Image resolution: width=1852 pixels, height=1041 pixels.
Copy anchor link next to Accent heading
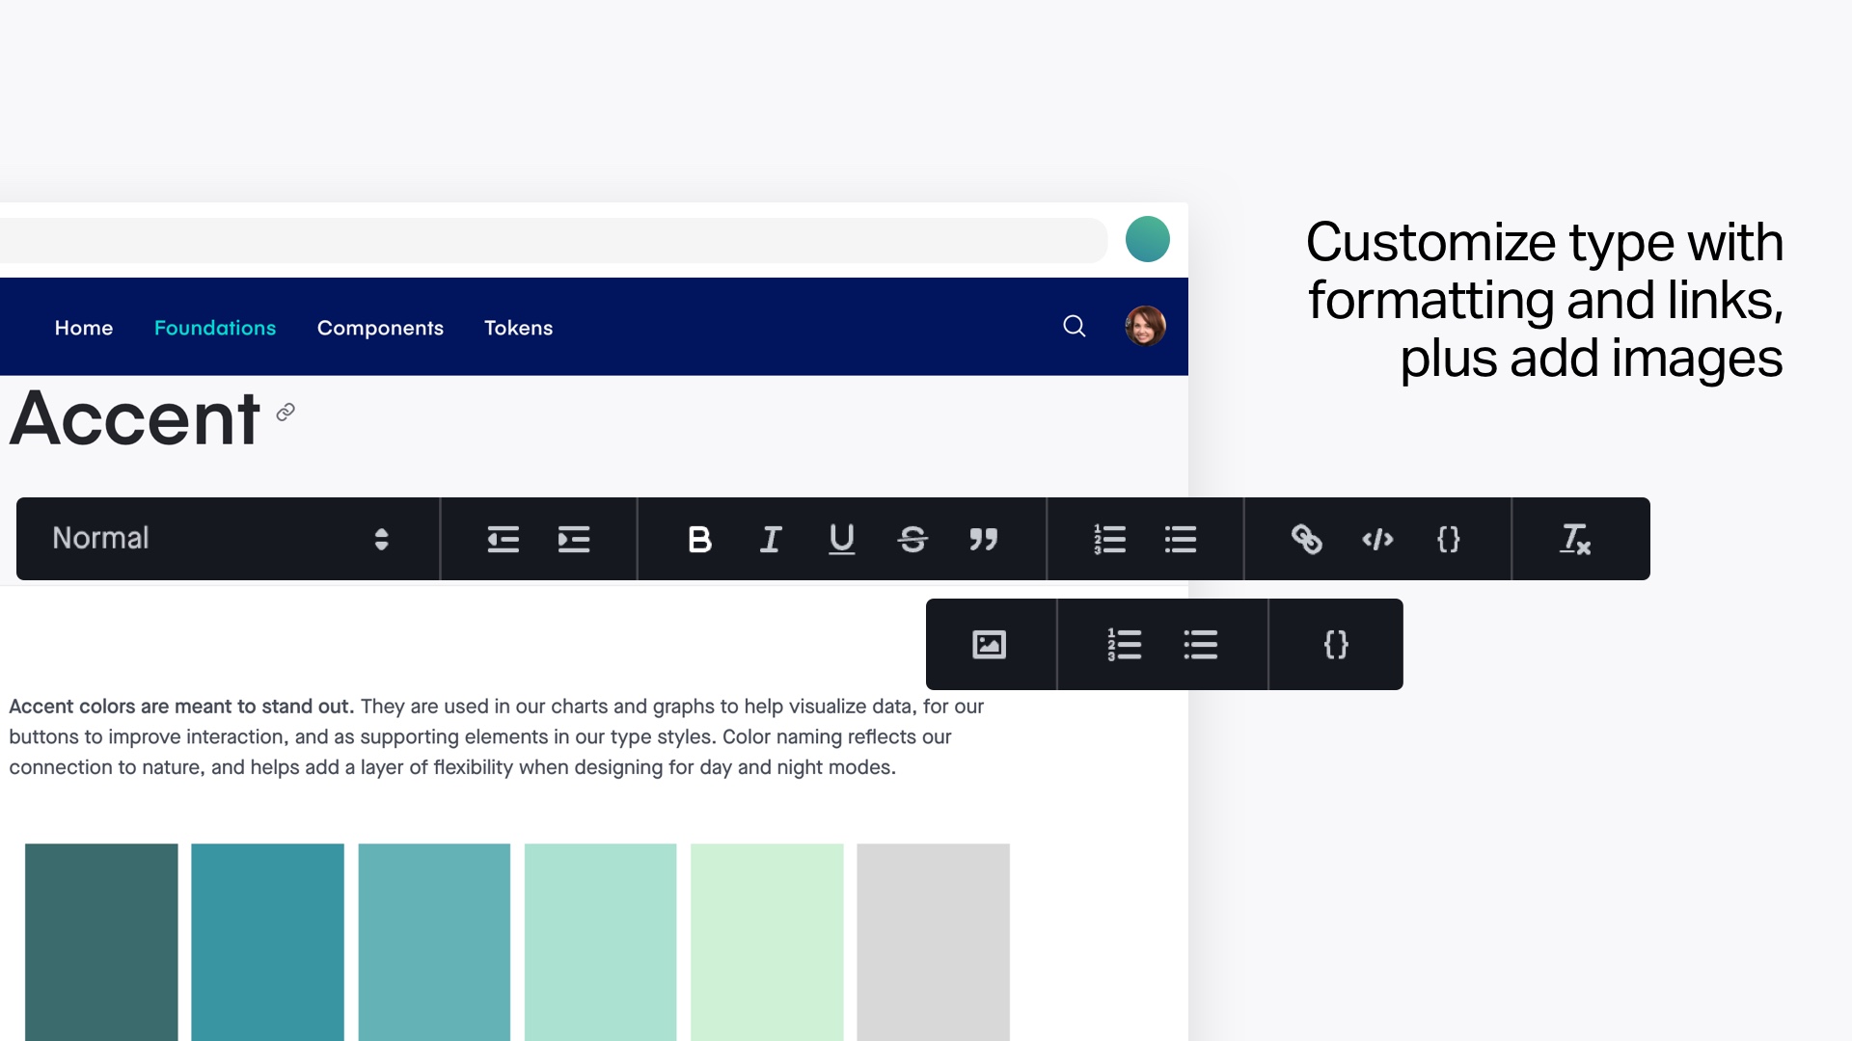click(286, 413)
